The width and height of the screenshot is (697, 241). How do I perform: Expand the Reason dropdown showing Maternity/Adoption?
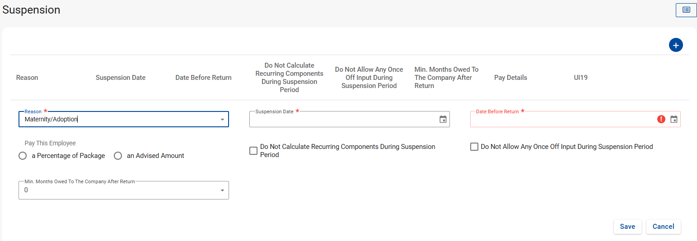click(x=222, y=120)
